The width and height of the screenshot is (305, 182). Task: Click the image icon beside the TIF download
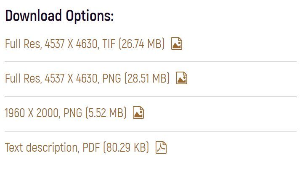coord(177,44)
